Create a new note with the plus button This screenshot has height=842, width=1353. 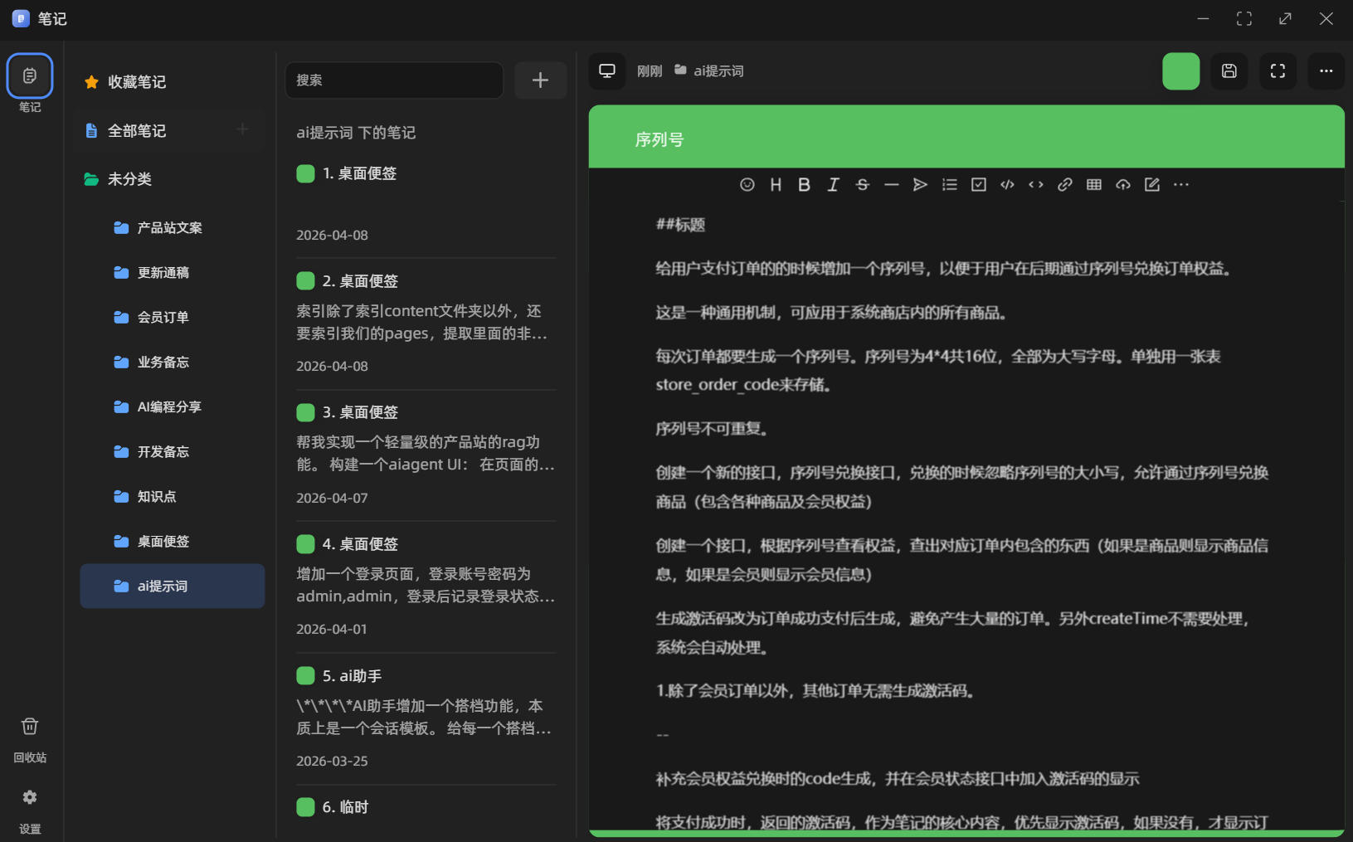click(x=540, y=80)
